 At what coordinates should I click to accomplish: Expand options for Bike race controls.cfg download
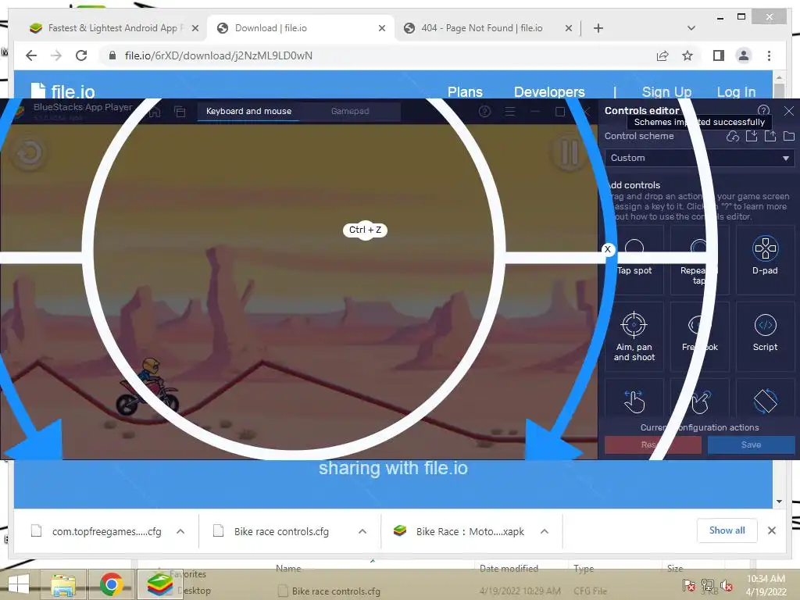click(362, 531)
